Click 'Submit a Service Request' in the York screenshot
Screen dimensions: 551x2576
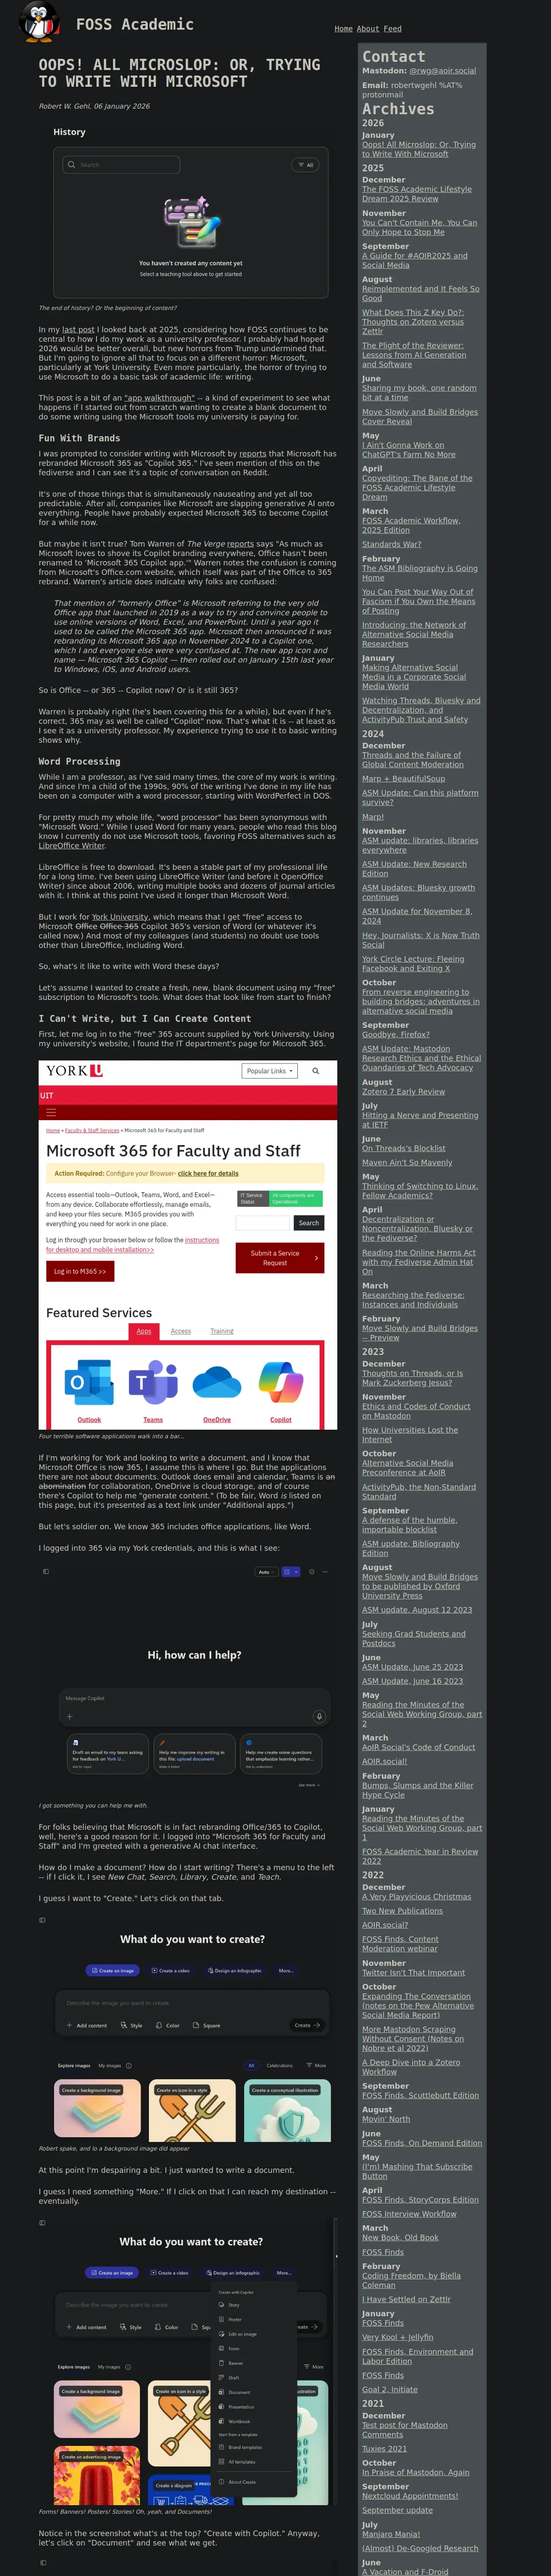[280, 1257]
